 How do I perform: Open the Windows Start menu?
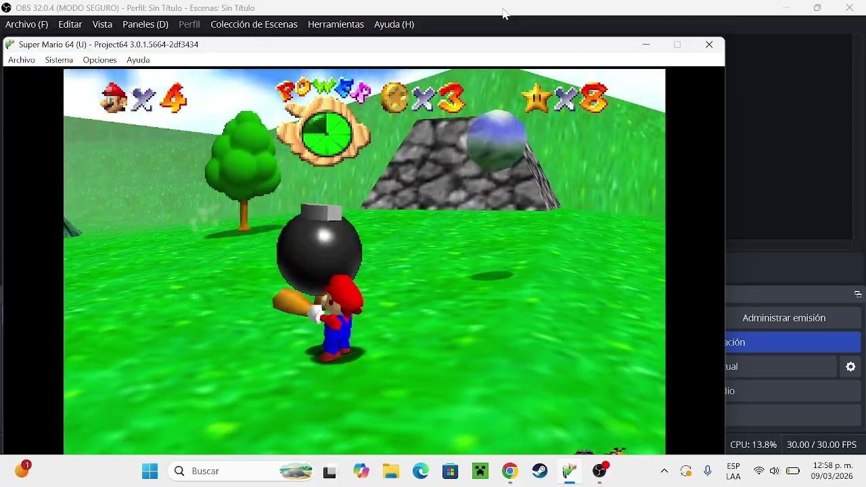pos(150,471)
